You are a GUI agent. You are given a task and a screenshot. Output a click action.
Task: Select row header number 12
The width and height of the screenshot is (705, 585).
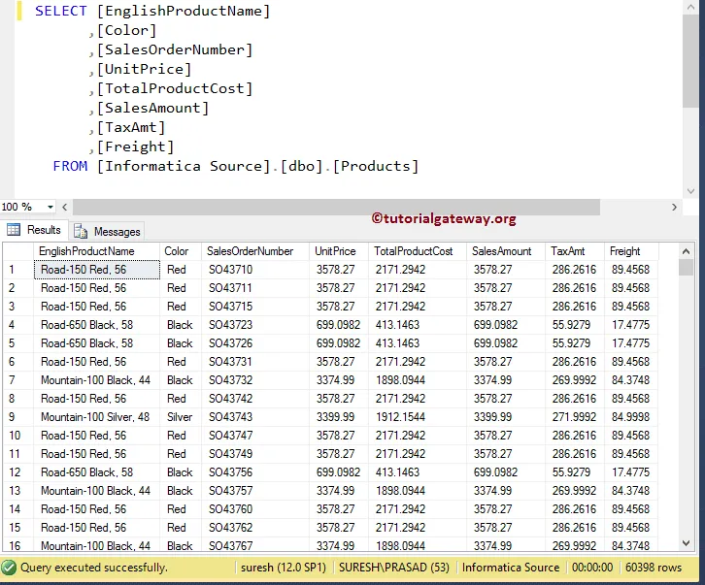click(x=18, y=472)
